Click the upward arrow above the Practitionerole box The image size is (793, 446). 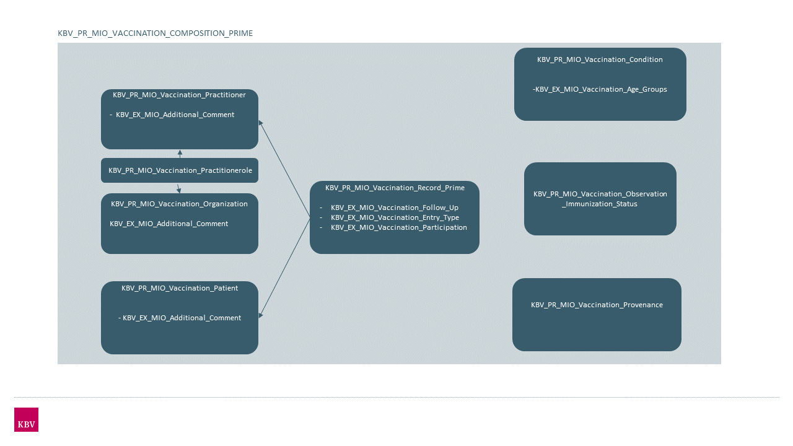click(180, 152)
